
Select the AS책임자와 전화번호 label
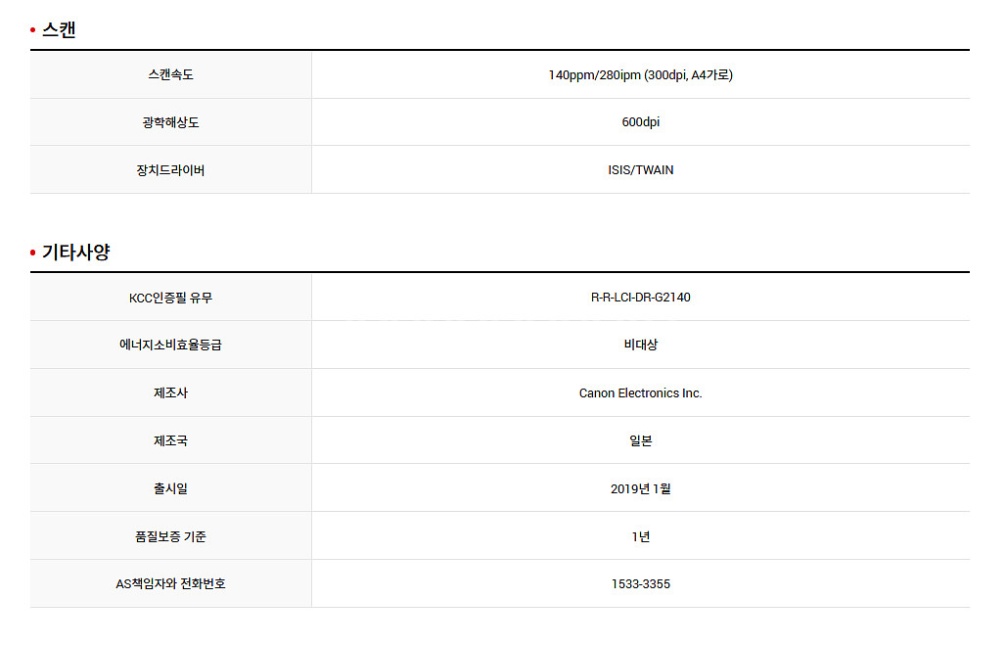click(170, 584)
